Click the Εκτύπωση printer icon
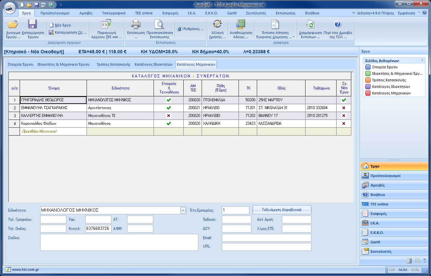 point(136,24)
